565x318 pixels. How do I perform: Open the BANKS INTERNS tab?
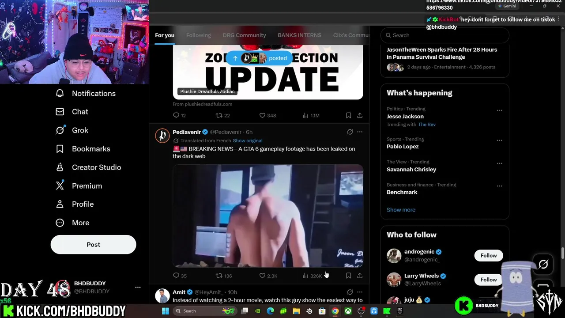(299, 35)
